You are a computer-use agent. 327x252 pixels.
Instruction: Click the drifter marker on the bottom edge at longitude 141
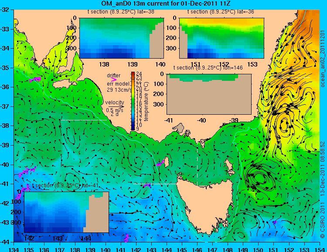pyautogui.click(x=126, y=238)
